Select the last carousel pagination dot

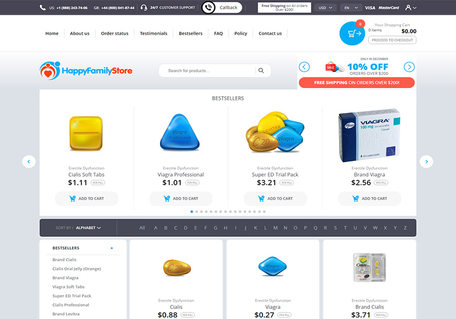(264, 212)
